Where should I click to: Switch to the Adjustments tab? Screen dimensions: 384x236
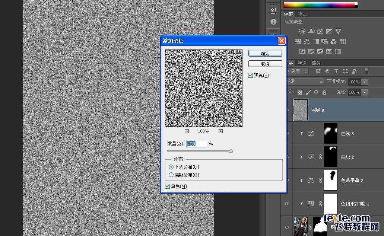[x=288, y=14]
